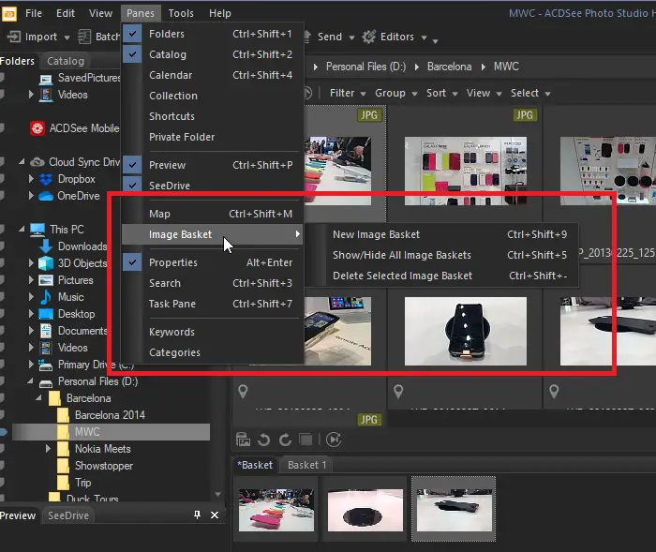Open the File menu

(x=34, y=13)
